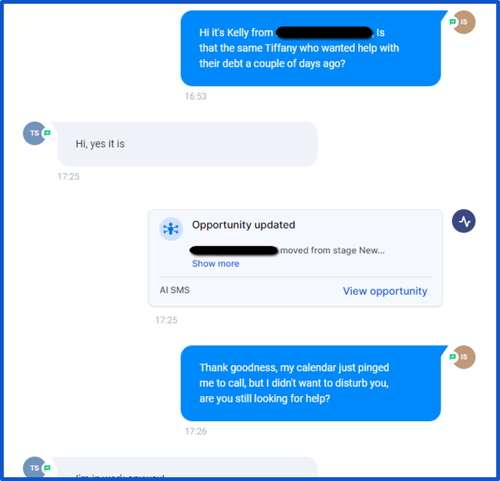Select the "Hi, yes it is" reply bubble
Image resolution: width=500 pixels, height=481 pixels.
187,144
